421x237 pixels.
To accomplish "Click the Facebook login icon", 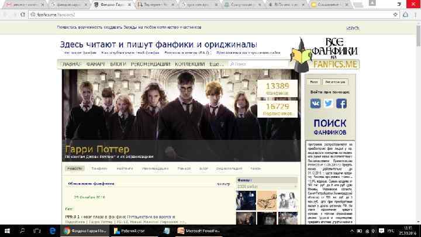I will coord(341,104).
